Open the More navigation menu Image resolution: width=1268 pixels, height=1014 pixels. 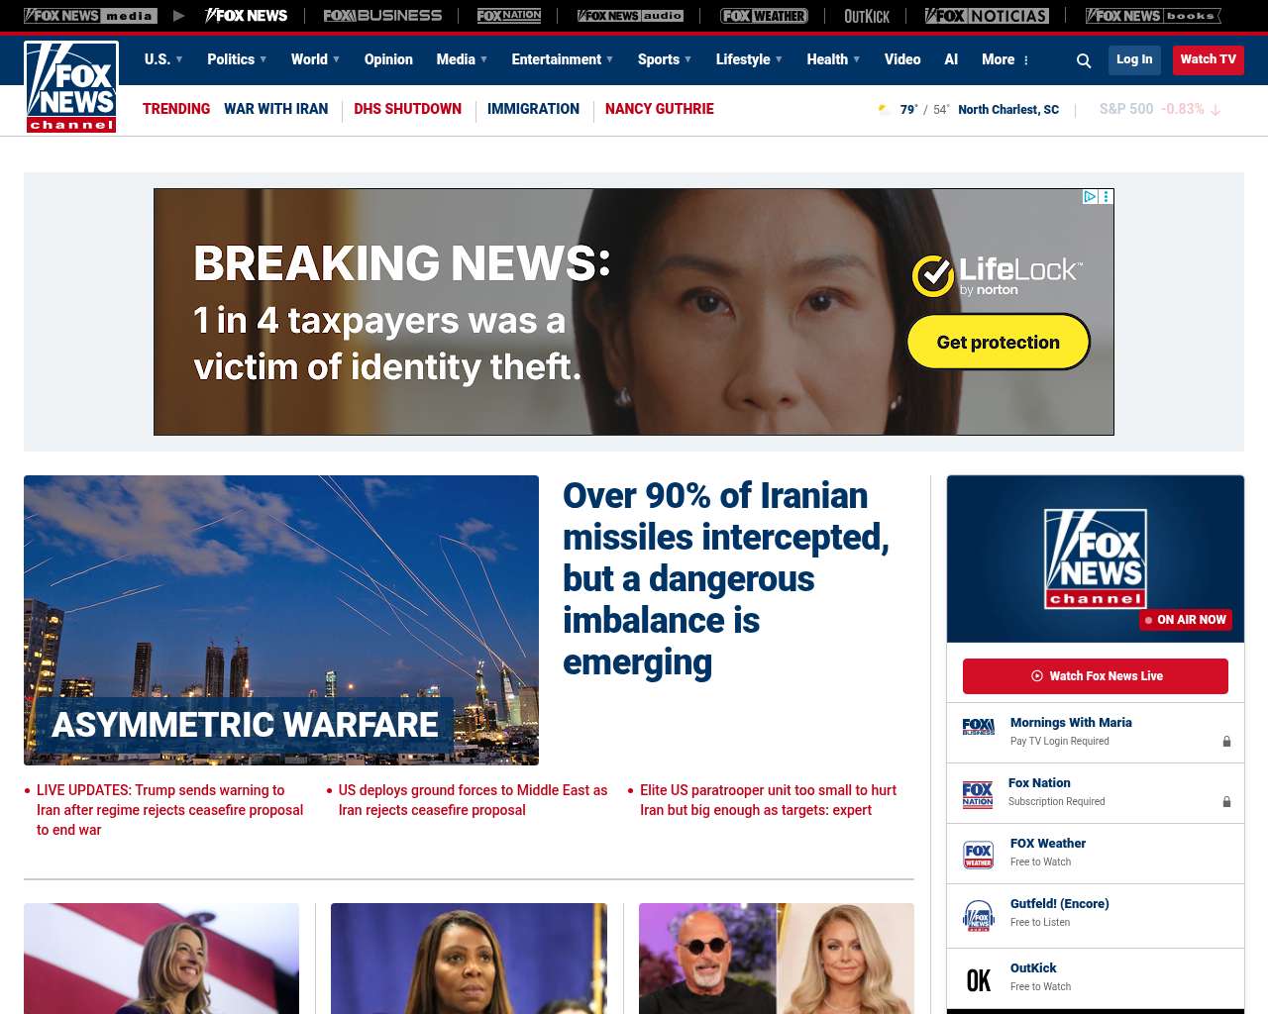[x=999, y=59]
